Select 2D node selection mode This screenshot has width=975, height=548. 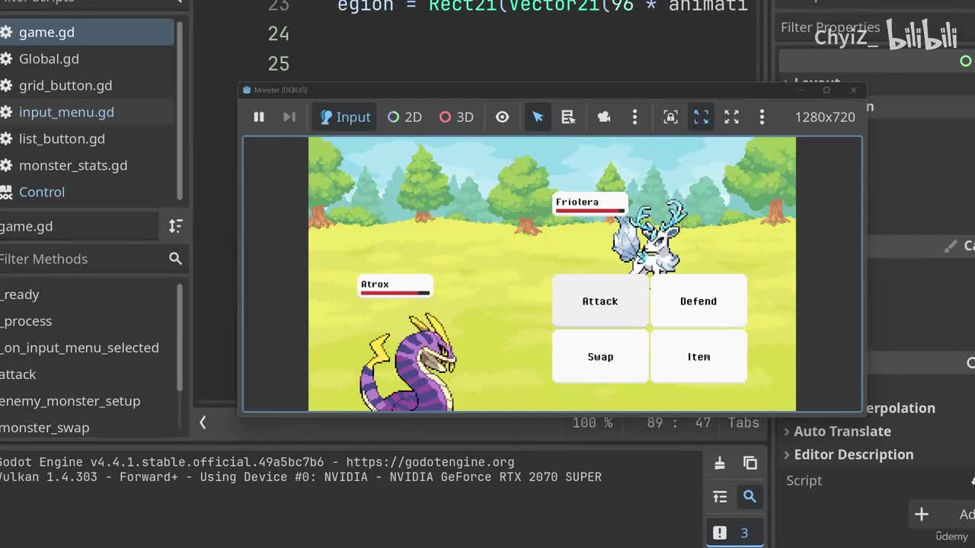click(404, 116)
